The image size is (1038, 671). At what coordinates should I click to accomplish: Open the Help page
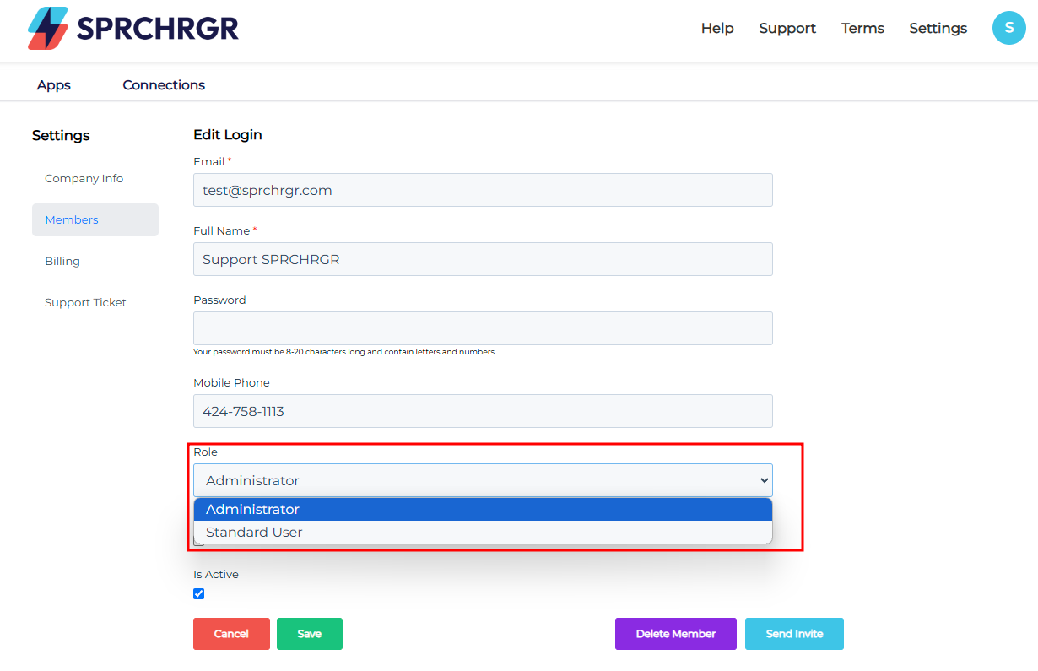pos(717,28)
